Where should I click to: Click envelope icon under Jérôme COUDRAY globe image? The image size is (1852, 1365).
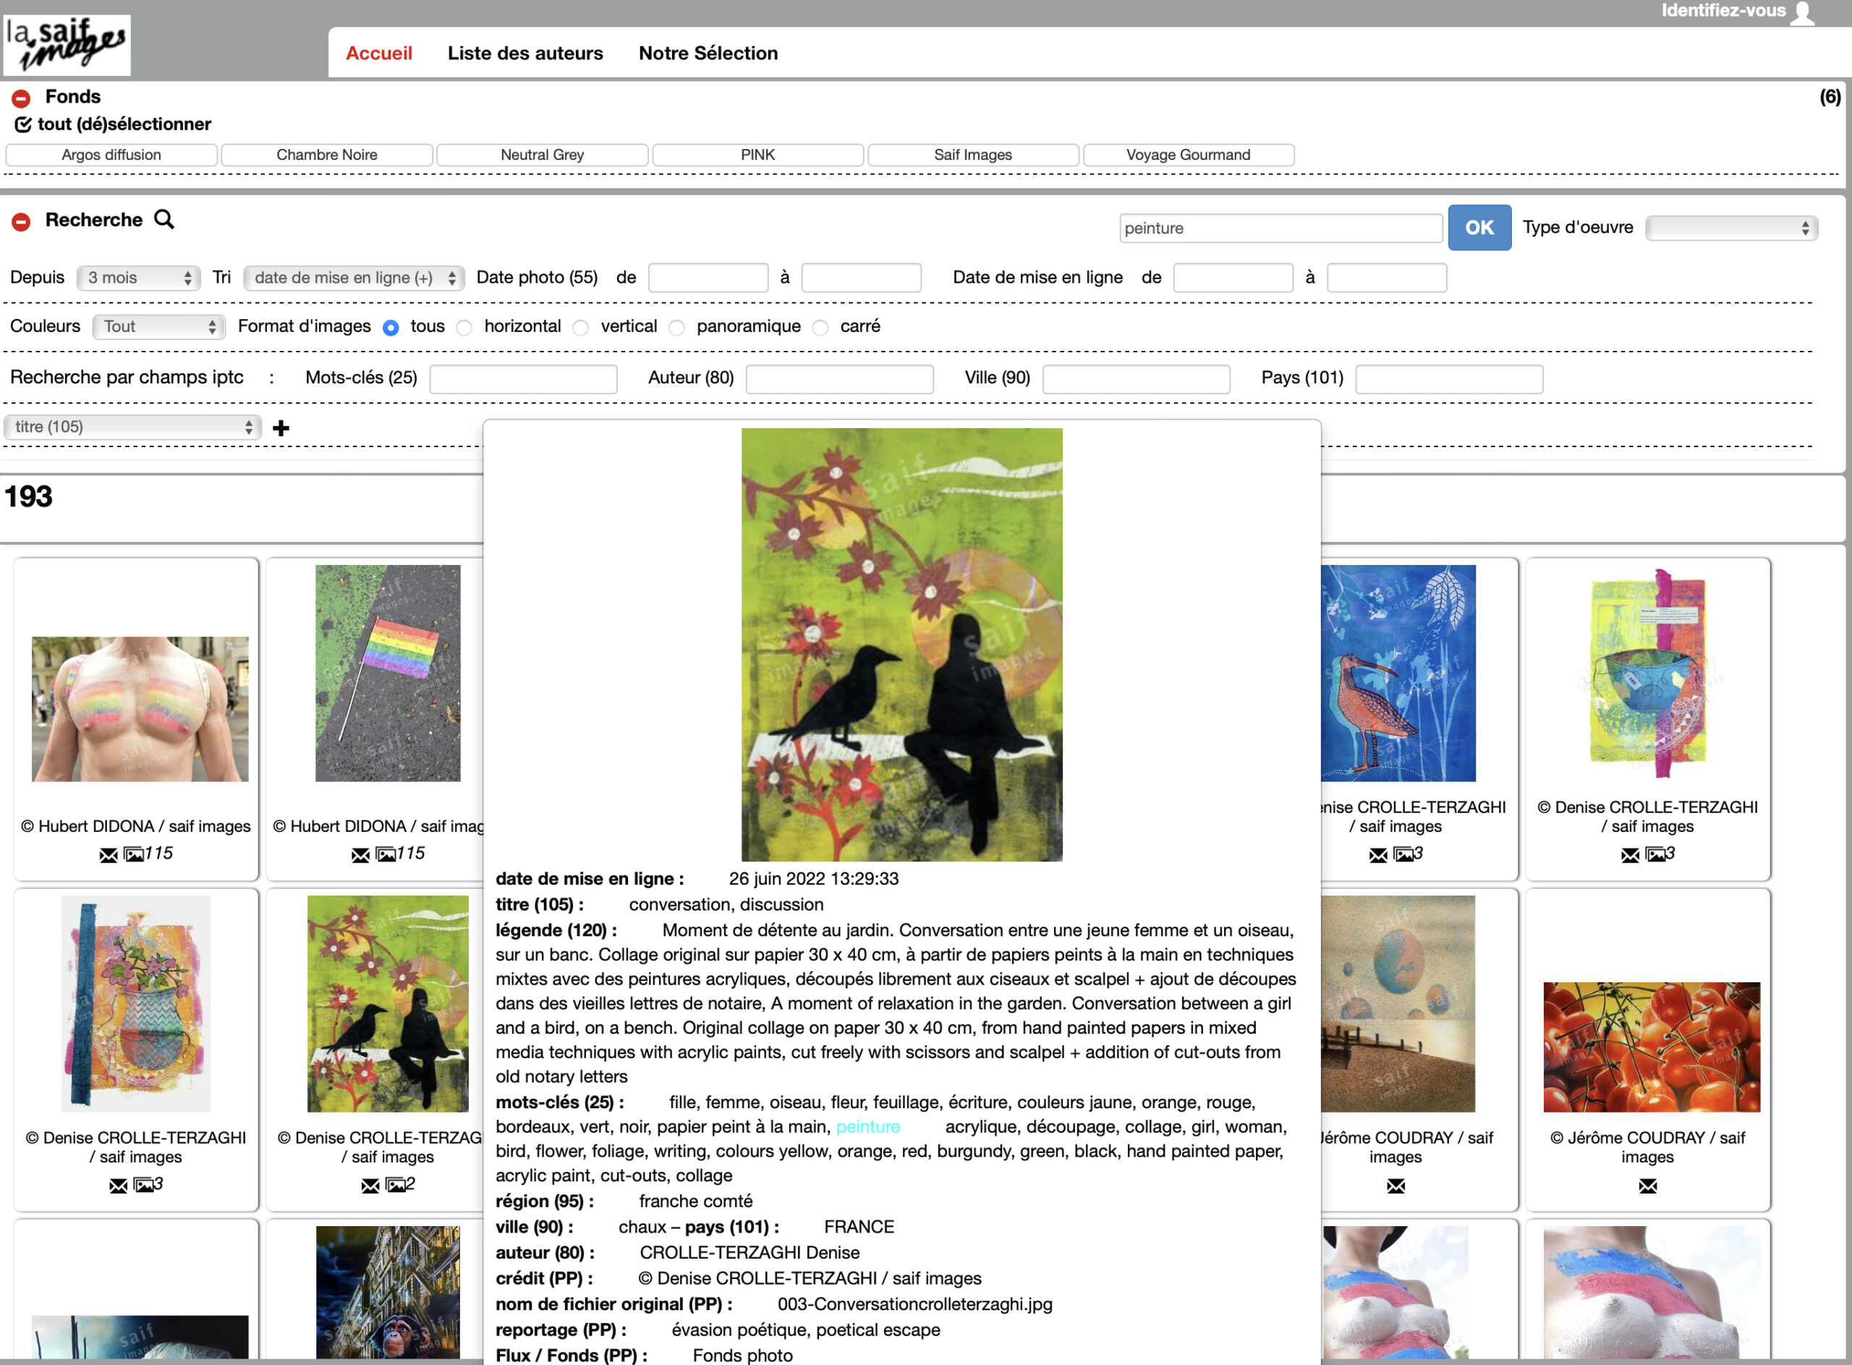point(1396,1186)
